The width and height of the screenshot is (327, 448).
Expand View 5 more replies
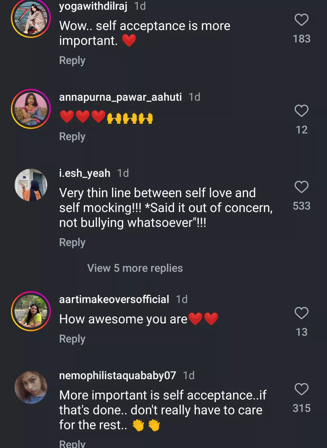135,268
